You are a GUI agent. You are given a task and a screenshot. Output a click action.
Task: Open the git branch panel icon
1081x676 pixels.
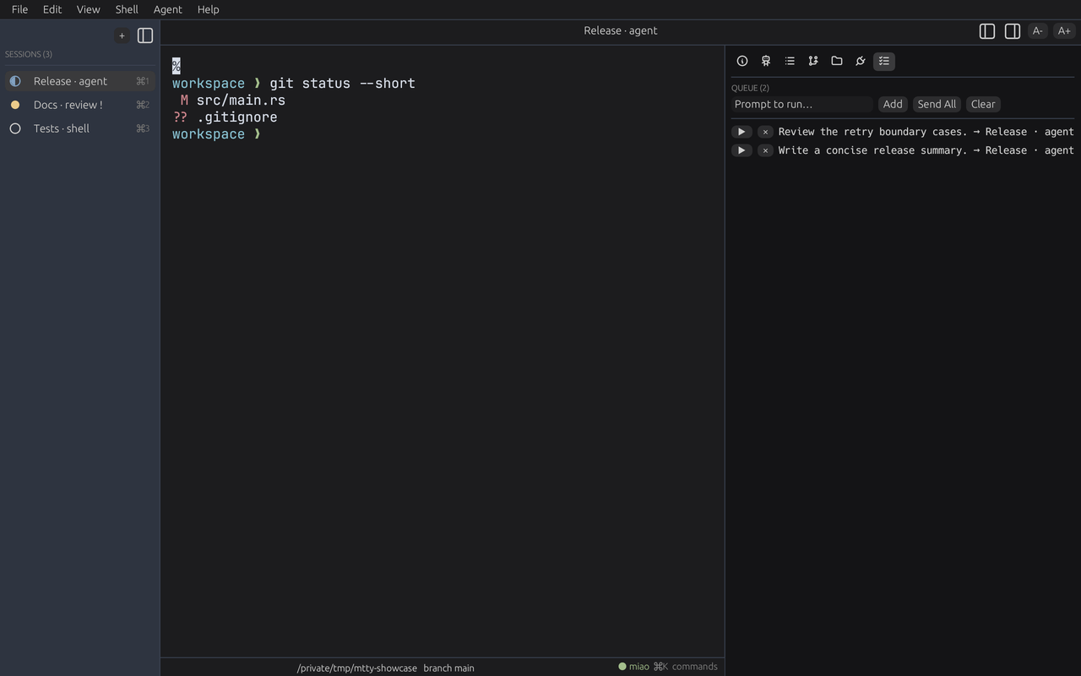[x=813, y=61]
